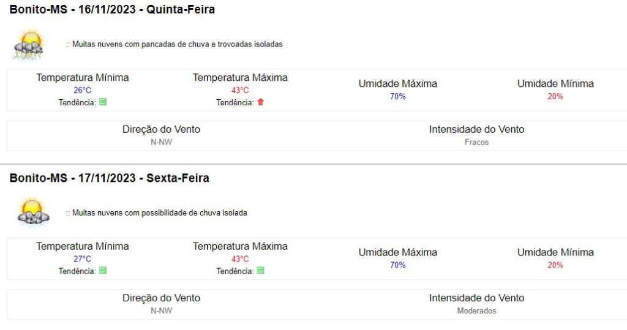This screenshot has width=627, height=330.
Task: Click Friday's 'Umidade Mínima' label
Action: [x=555, y=252]
